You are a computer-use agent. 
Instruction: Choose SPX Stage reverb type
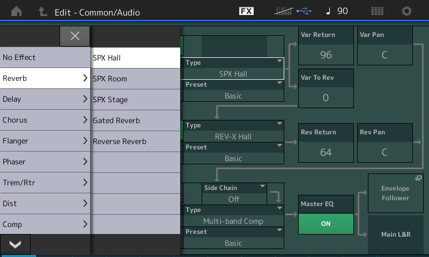click(x=135, y=100)
